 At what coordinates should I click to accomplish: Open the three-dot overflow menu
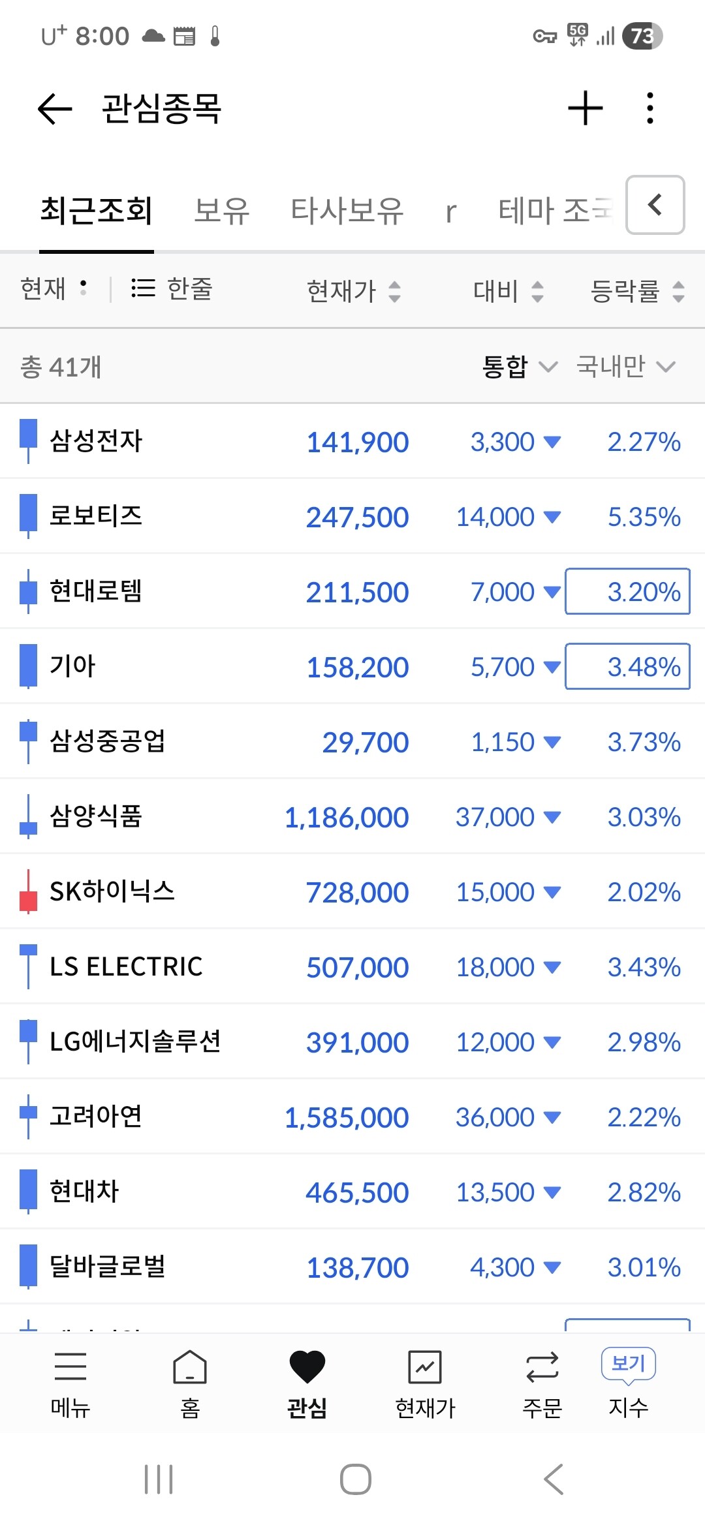(x=650, y=108)
